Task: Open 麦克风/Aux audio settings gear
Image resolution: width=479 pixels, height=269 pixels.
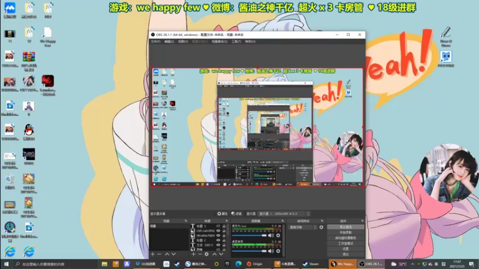Action: click(x=278, y=236)
